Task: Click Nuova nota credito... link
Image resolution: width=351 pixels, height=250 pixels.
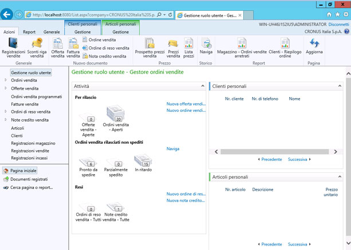Action: [x=186, y=200]
